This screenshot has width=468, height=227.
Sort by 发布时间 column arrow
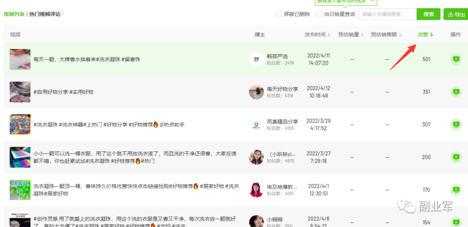pyautogui.click(x=329, y=35)
